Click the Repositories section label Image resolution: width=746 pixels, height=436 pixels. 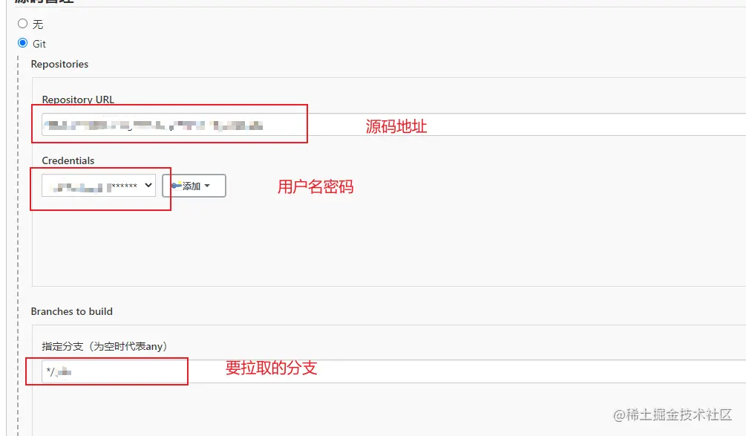[59, 65]
